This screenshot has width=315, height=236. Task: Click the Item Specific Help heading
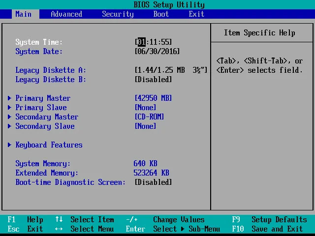[259, 33]
